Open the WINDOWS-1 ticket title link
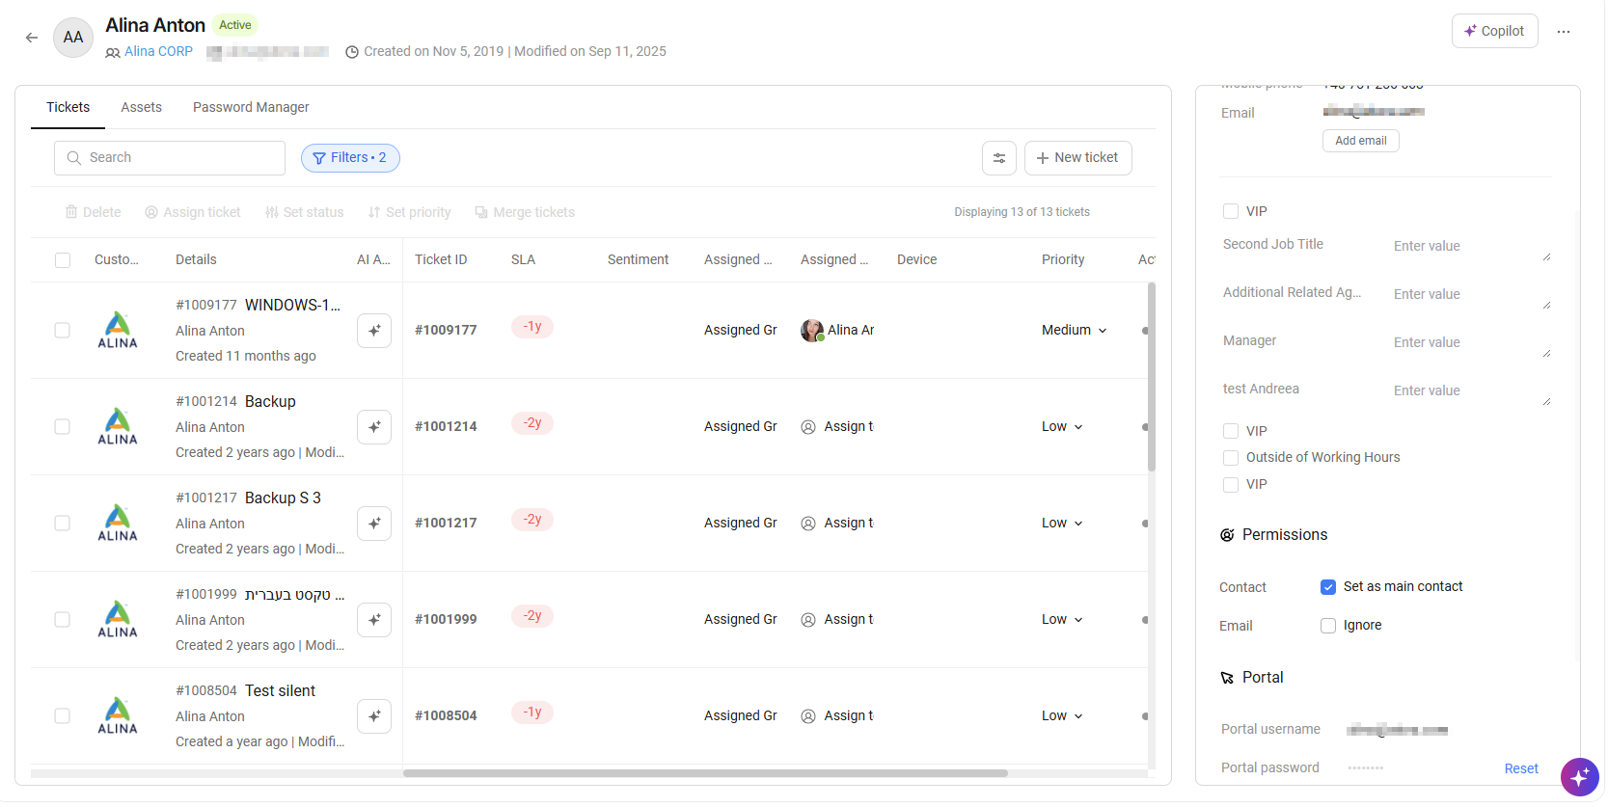 [292, 305]
